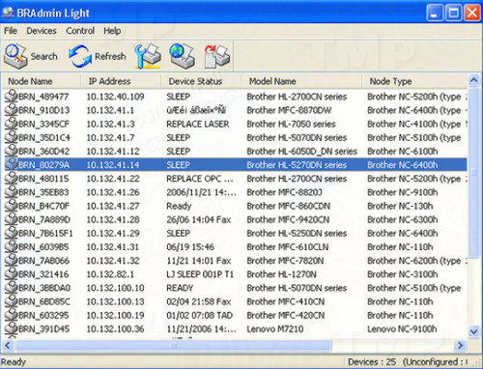Click the REPLACE LASER status cell
483x369 pixels.
coord(198,124)
